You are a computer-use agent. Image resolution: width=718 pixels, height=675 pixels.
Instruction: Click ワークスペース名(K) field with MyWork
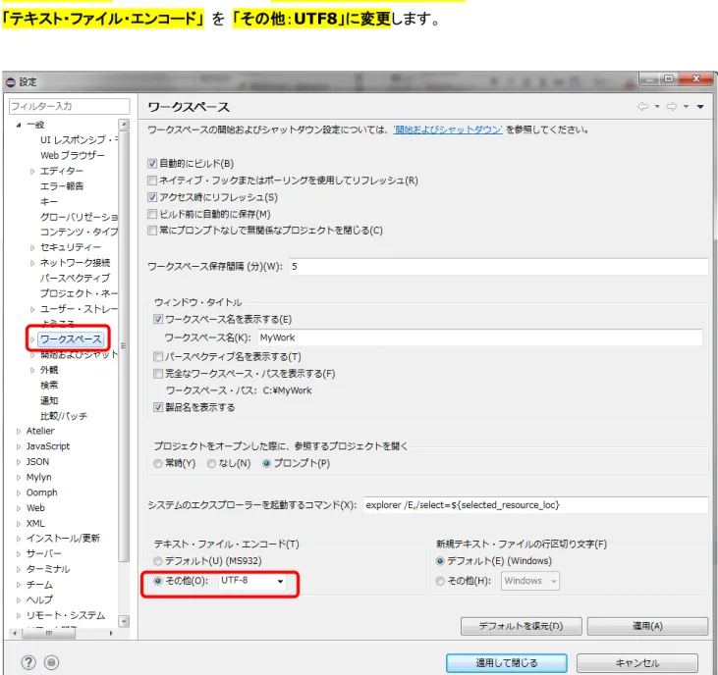point(480,337)
